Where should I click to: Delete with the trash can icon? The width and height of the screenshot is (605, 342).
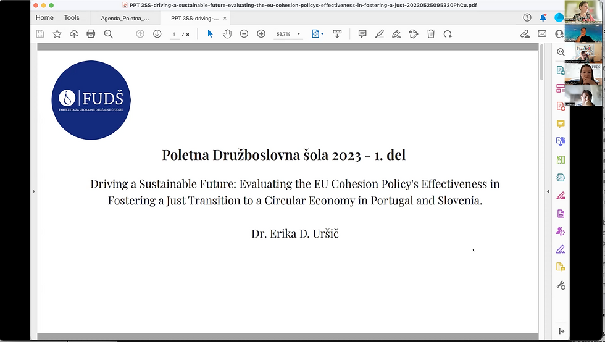click(x=431, y=34)
